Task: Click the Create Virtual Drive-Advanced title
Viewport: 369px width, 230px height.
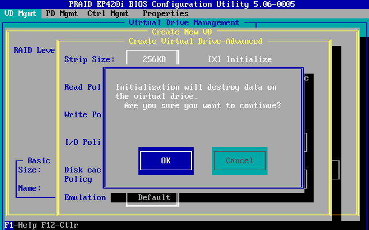Action: coord(195,41)
